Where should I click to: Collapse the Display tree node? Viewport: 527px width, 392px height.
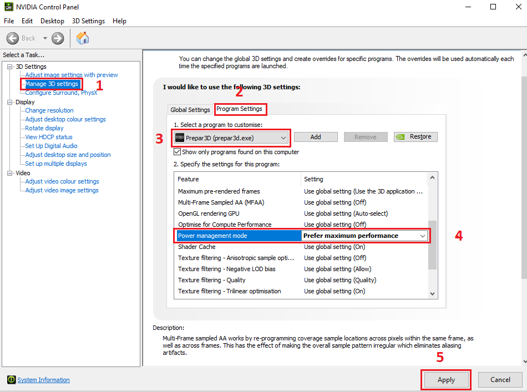[10, 102]
